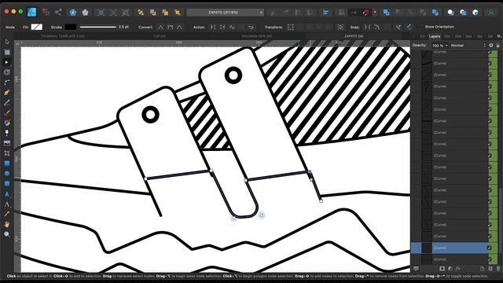This screenshot has height=283, width=503.
Task: Toggle the red magnet Snapping button
Action: pyautogui.click(x=366, y=13)
